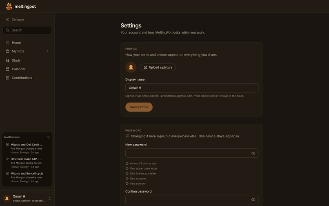
Task: Click the camera icon in Upload a picture
Action: (145, 67)
